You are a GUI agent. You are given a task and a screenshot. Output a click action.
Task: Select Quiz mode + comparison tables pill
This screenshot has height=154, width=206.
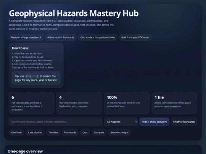click(98, 37)
